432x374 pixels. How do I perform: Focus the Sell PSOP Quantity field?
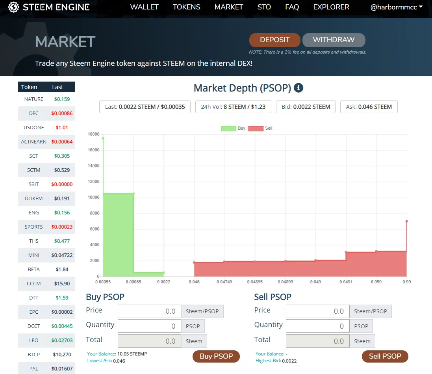(318, 326)
